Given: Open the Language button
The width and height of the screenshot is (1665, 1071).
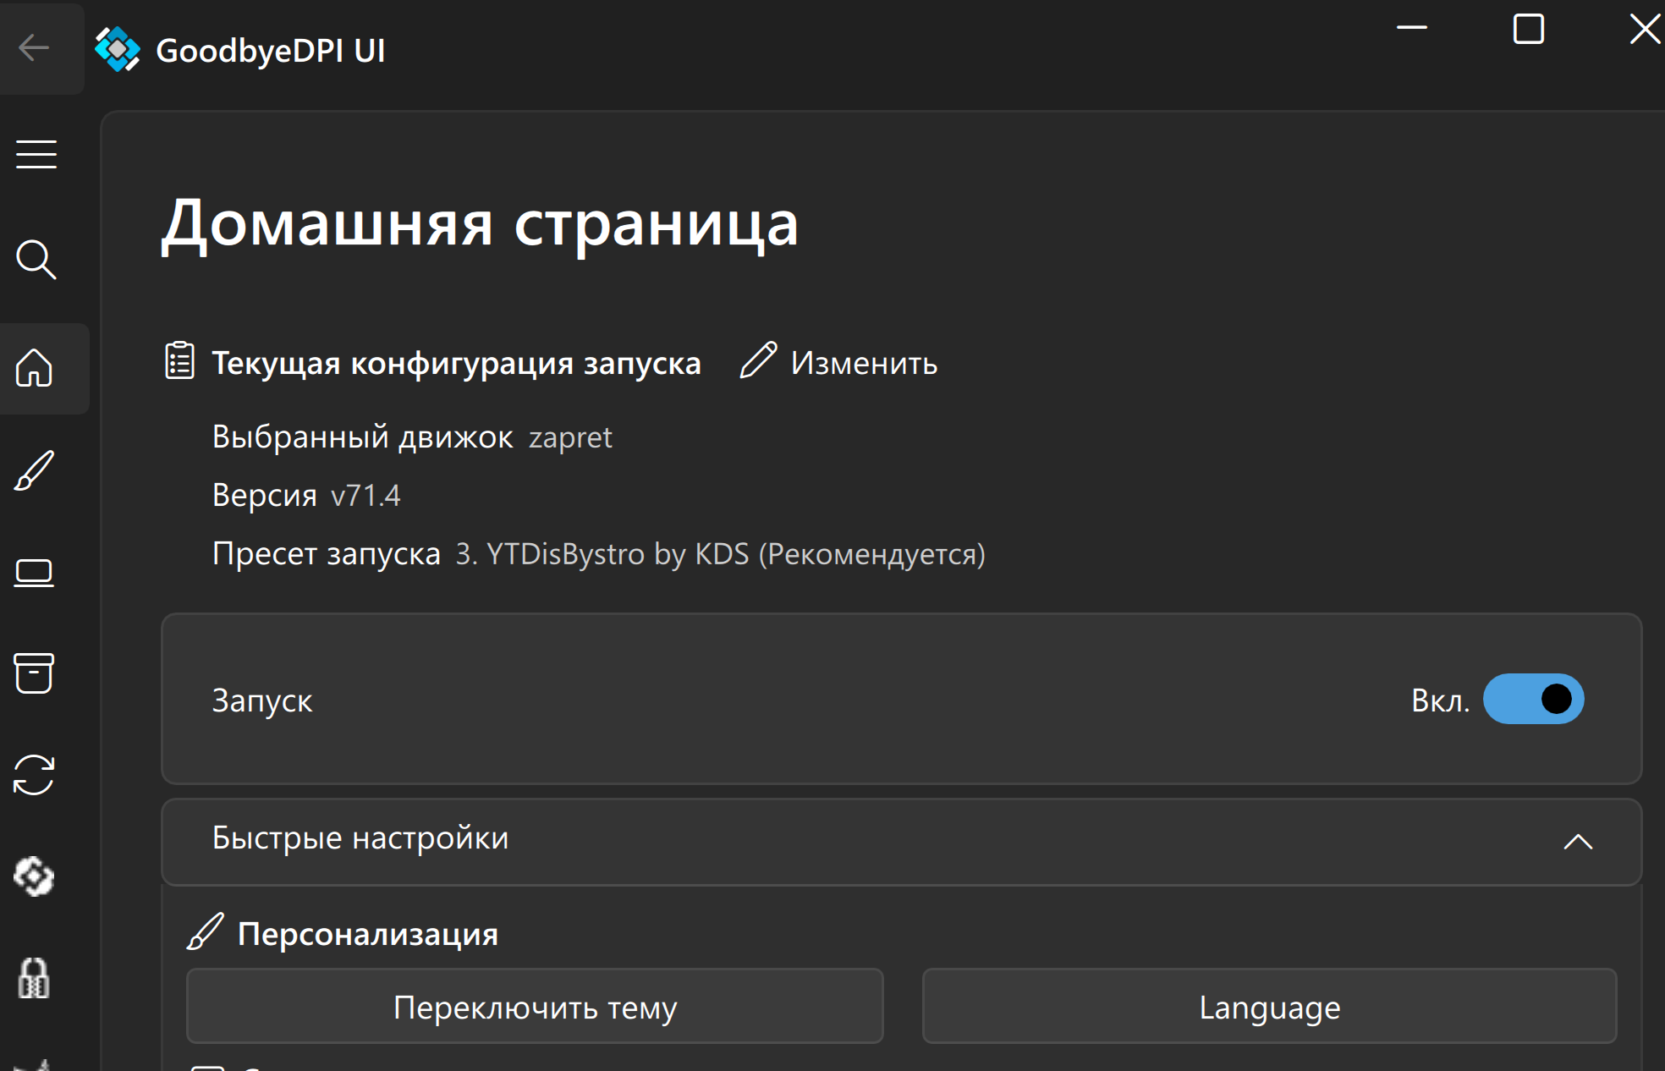Looking at the screenshot, I should click(x=1270, y=1007).
